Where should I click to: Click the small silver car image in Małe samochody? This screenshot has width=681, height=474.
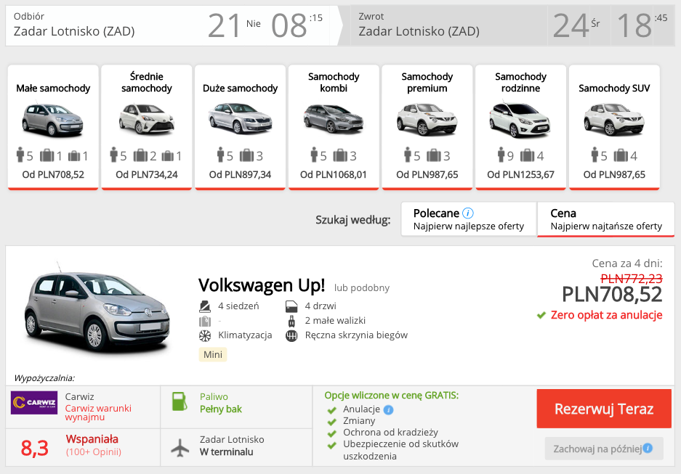[52, 120]
